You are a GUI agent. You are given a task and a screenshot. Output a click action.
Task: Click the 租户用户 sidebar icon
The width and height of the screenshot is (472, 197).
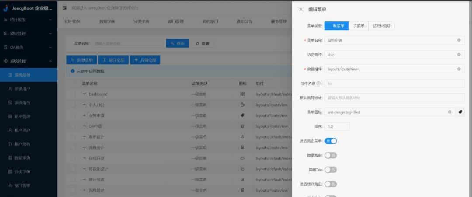pos(10,130)
